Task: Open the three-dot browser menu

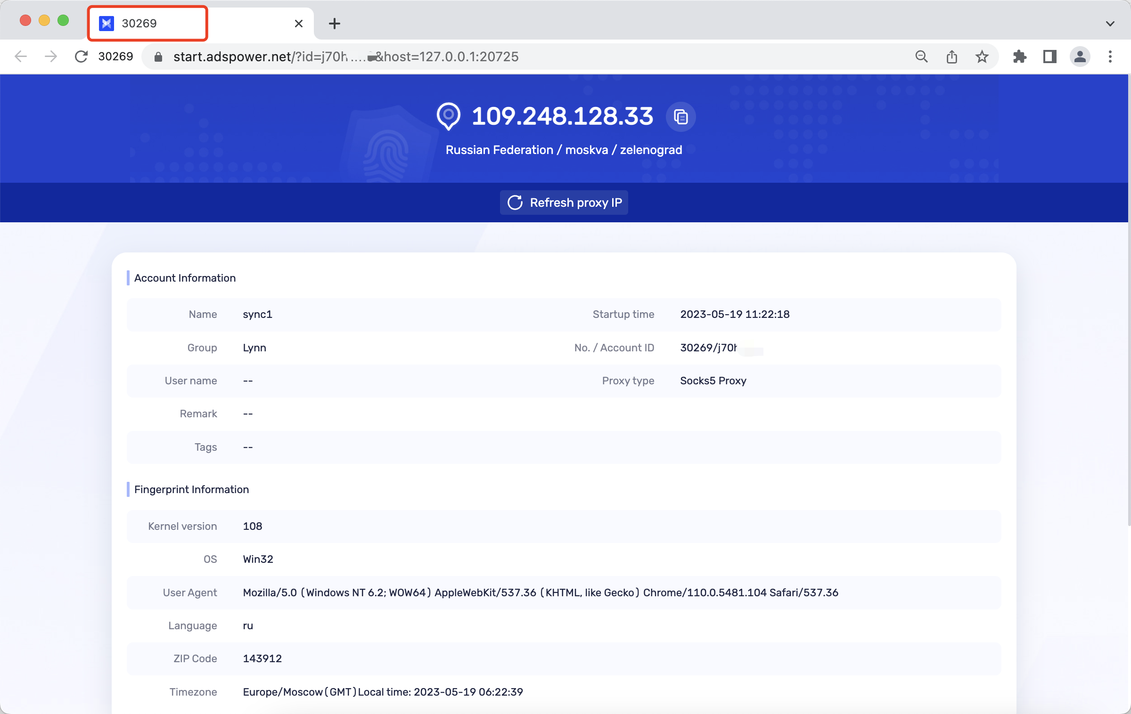Action: click(1110, 57)
